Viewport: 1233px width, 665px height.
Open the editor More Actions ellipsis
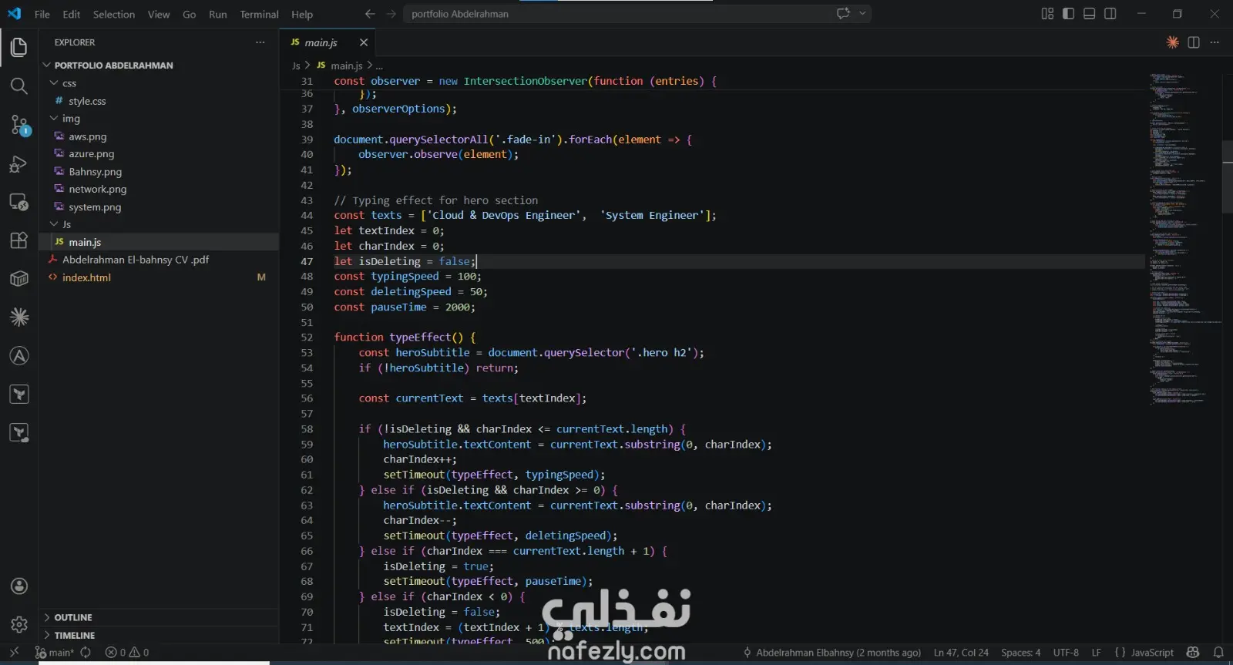1215,42
